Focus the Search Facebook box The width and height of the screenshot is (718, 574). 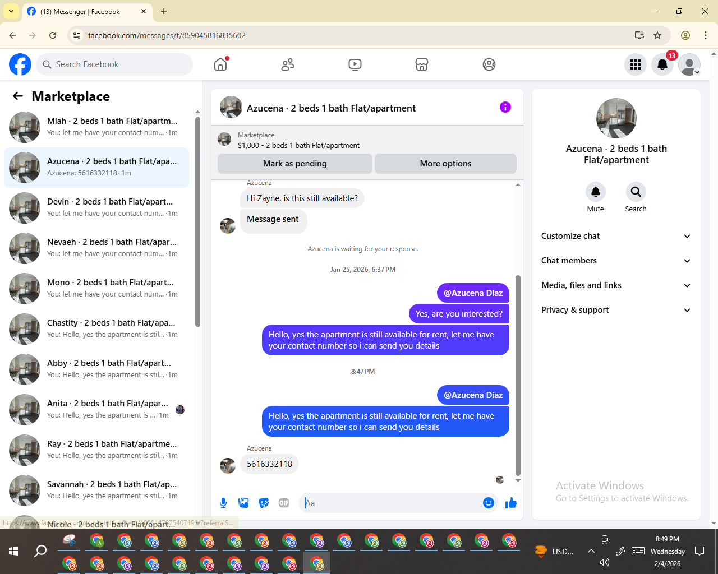[114, 64]
